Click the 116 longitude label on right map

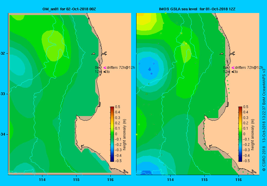point(239,180)
